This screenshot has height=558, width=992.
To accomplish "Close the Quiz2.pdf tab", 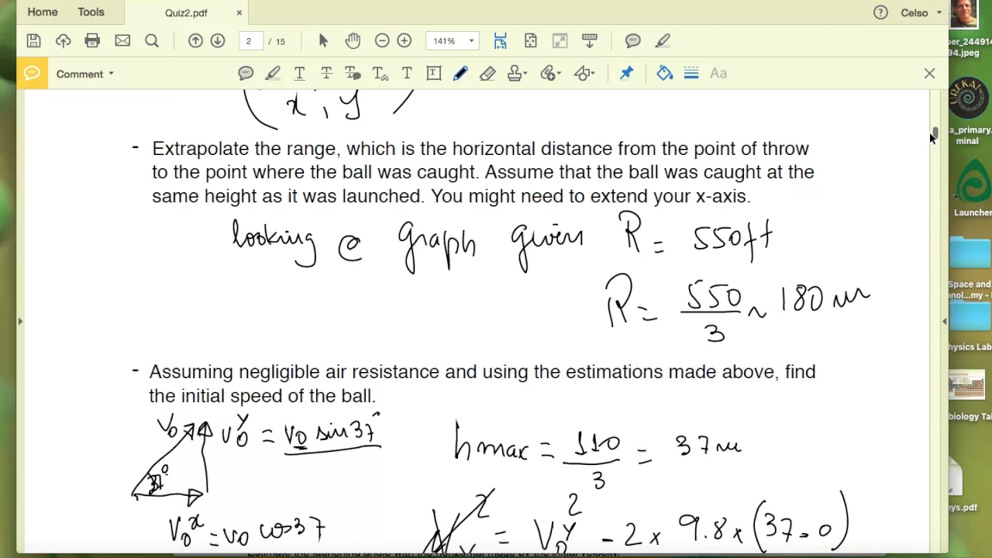I will (239, 12).
